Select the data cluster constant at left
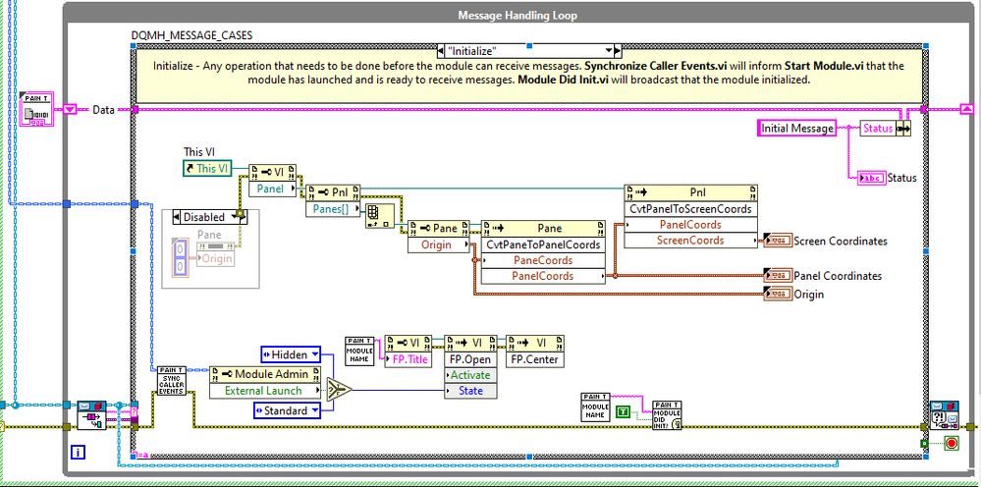 [x=38, y=109]
